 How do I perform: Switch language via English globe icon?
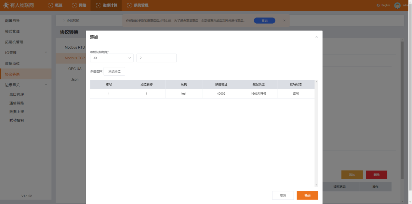(378, 6)
